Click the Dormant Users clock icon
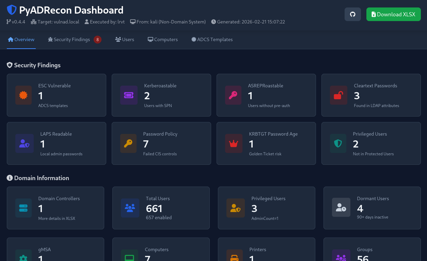 point(341,207)
